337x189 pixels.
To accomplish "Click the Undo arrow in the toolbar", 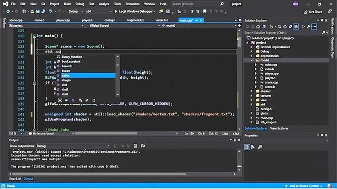I will tap(51, 12).
